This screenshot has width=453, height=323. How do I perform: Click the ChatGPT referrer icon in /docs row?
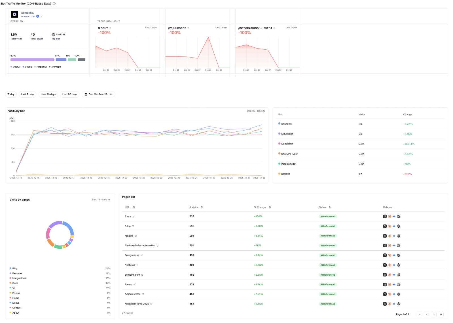pyautogui.click(x=399, y=217)
